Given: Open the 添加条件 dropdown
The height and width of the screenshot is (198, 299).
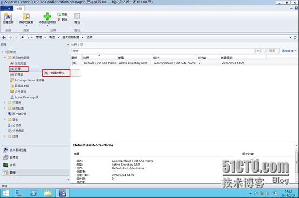Looking at the screenshot, I should 289,51.
